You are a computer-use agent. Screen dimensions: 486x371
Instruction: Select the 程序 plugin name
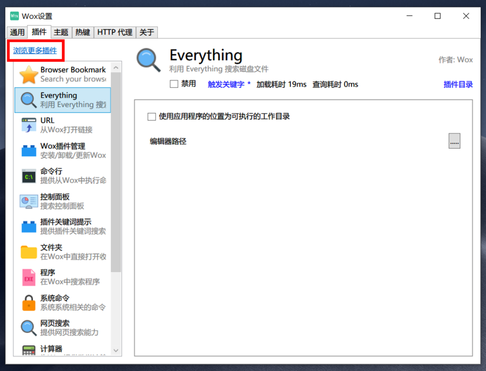tap(48, 273)
